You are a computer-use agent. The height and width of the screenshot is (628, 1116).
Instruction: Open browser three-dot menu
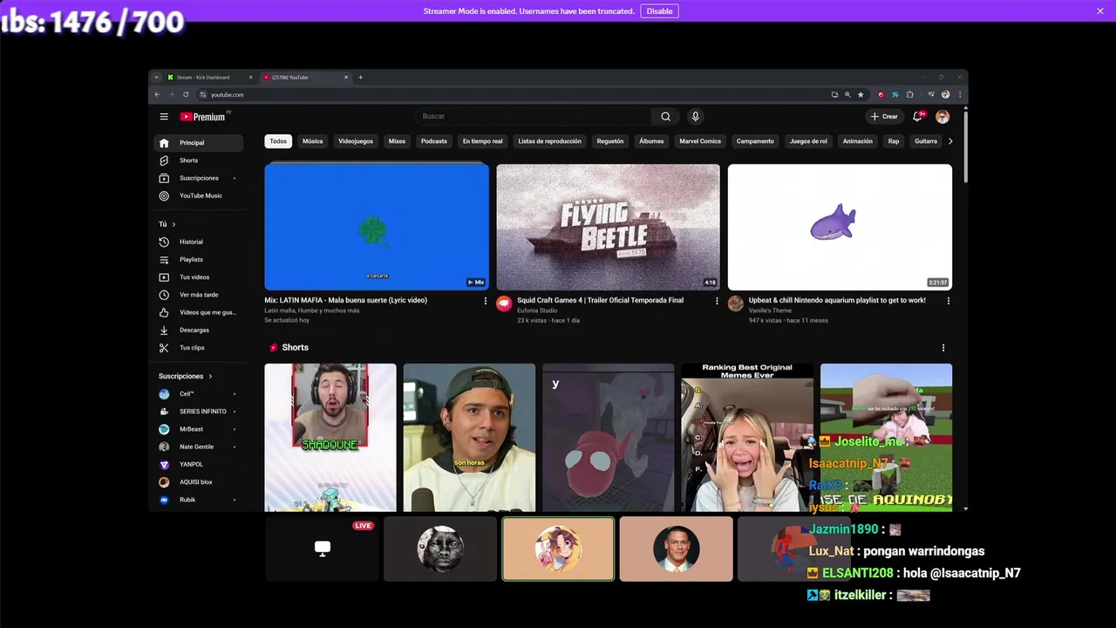point(960,94)
